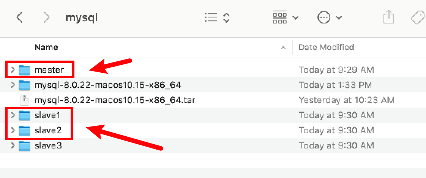426x178 pixels.
Task: Open the list view options control
Action: coord(217,17)
